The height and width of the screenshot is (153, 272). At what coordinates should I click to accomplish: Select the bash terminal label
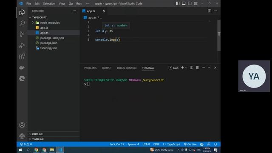(x=173, y=68)
